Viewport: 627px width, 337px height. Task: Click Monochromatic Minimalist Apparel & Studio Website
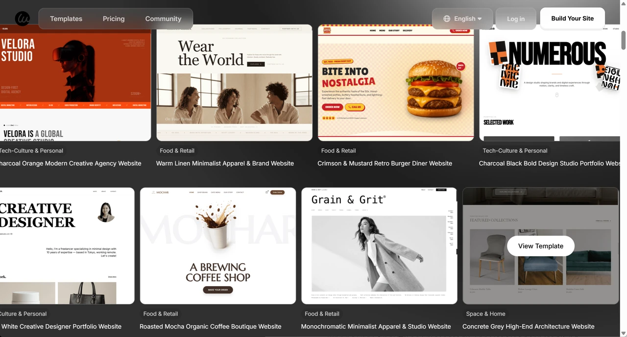pyautogui.click(x=376, y=327)
